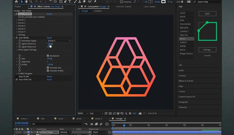This screenshot has width=234, height=135.
Task: Click the timeline layer search field
Action: [57, 124]
